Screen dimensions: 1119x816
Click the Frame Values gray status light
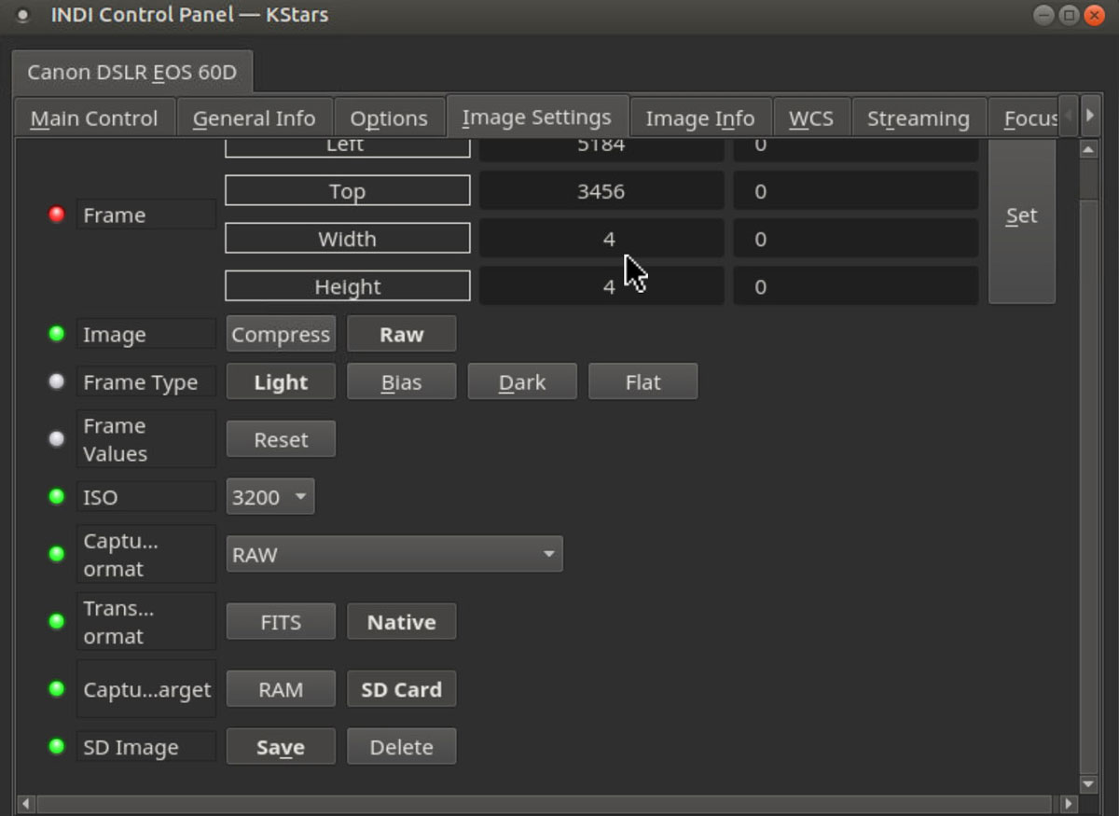click(57, 438)
